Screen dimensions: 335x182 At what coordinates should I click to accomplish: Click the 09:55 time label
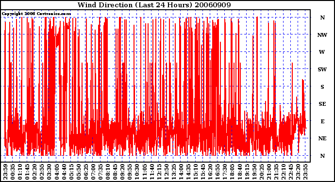coord(130,172)
